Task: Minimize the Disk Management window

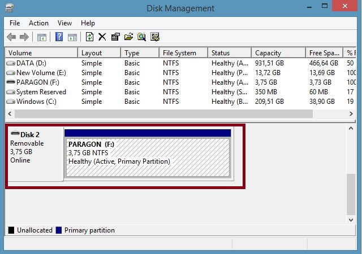Action: pos(309,6)
